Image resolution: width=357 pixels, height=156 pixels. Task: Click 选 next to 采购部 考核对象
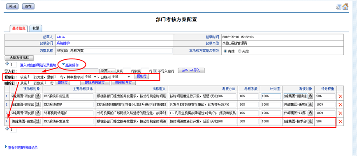[310, 104]
